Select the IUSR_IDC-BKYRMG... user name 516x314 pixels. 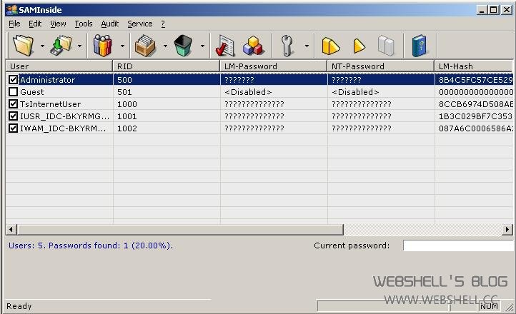(64, 116)
